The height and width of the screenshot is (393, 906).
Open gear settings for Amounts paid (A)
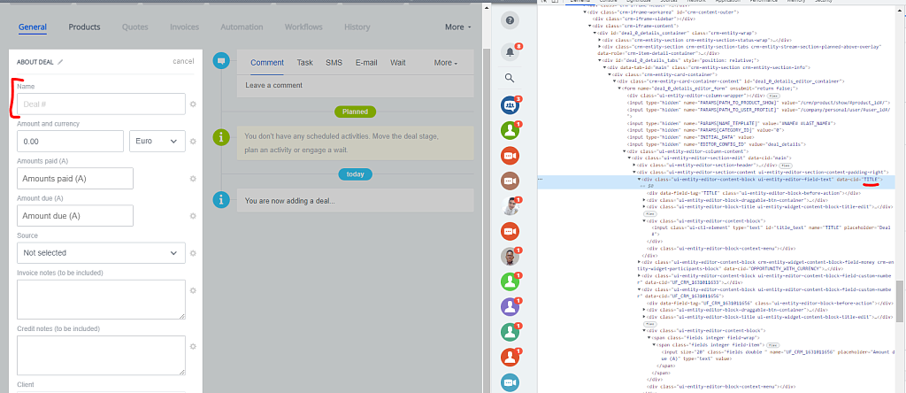click(193, 179)
